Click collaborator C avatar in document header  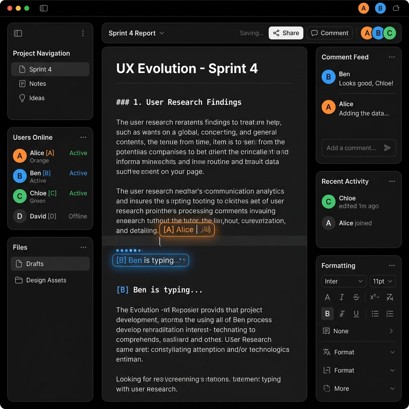point(389,33)
